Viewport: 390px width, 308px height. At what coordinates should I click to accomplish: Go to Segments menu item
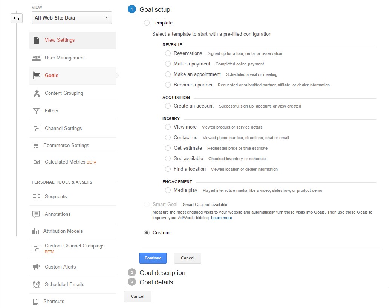[73, 197]
